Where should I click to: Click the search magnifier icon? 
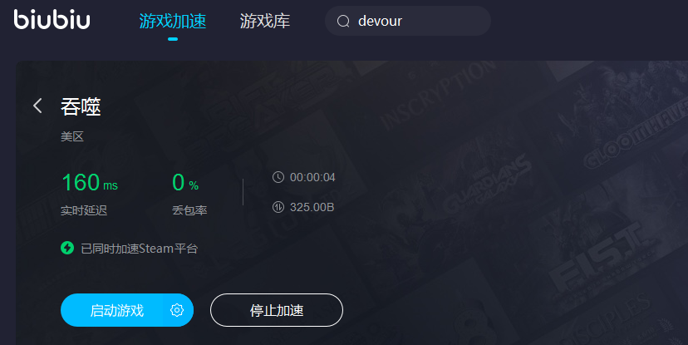pyautogui.click(x=343, y=21)
